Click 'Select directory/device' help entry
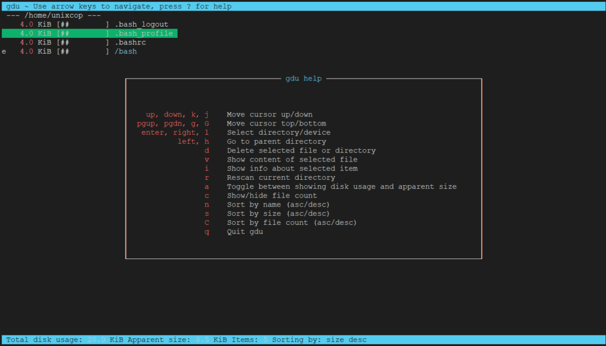The image size is (606, 346). pos(279,132)
